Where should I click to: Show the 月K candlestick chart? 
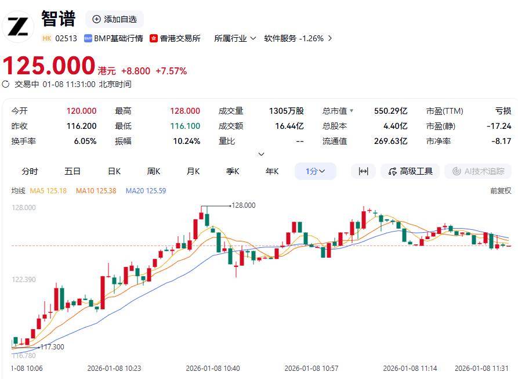click(193, 171)
